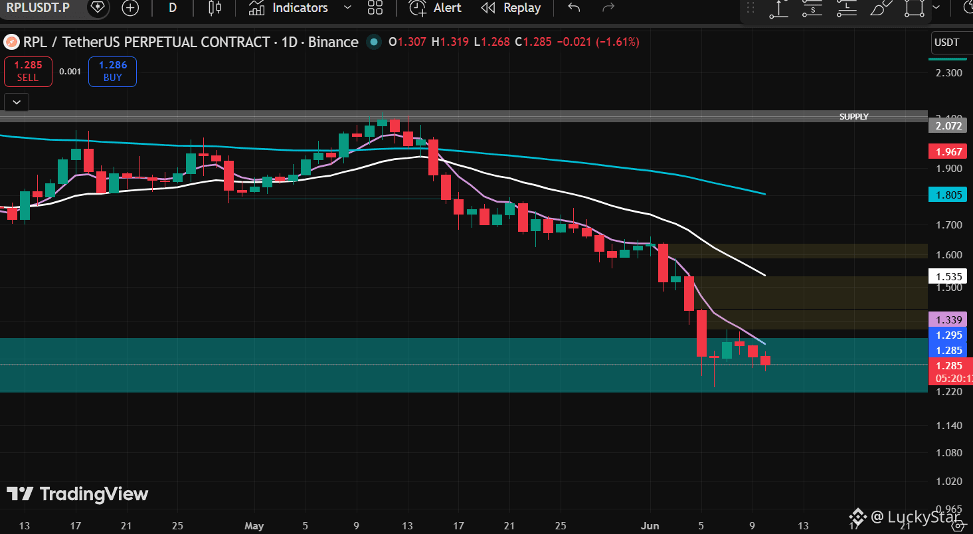Click the close value C1.285
Screen dimensions: 973x534
coord(533,43)
